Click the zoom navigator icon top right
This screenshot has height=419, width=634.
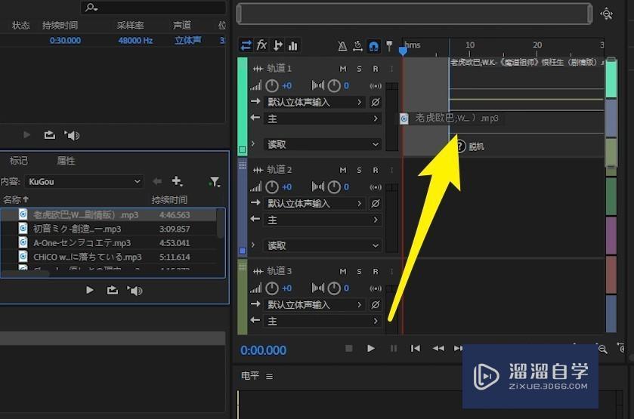click(x=607, y=14)
